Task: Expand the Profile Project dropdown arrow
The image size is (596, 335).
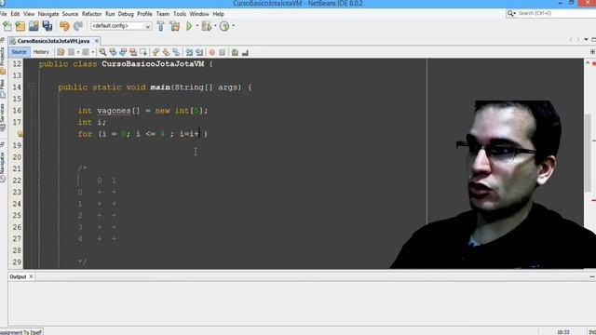Action: [x=233, y=26]
